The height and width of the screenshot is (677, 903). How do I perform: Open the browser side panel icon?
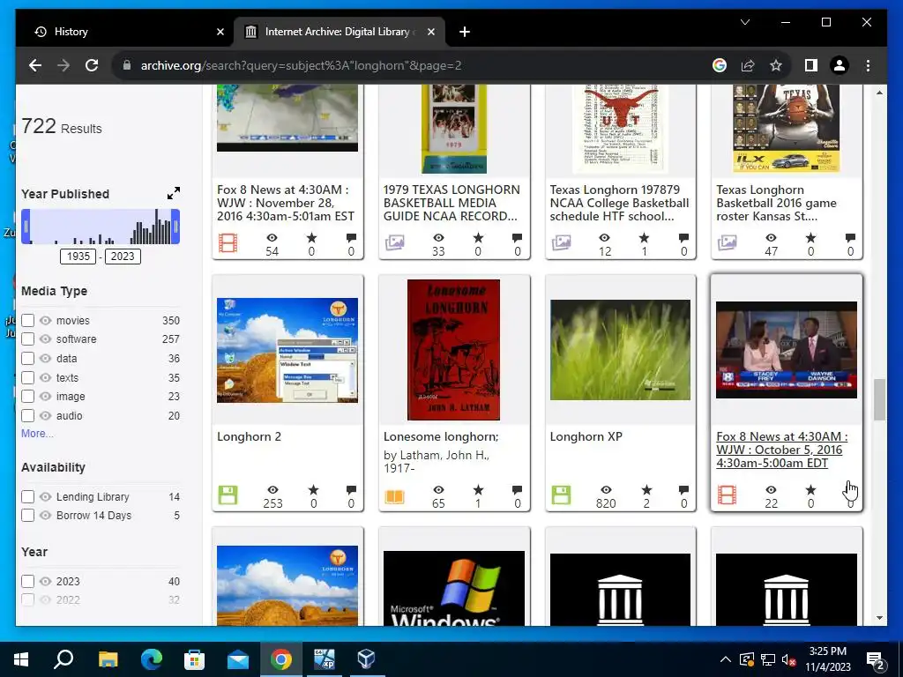click(811, 65)
